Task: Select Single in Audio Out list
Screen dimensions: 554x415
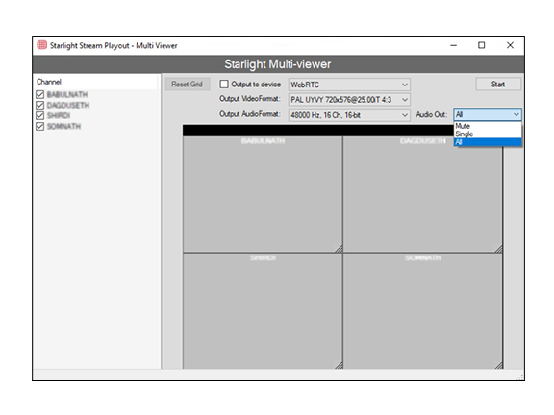Action: pos(488,134)
